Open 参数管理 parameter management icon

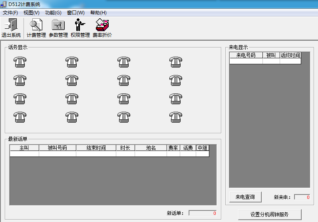(58, 25)
